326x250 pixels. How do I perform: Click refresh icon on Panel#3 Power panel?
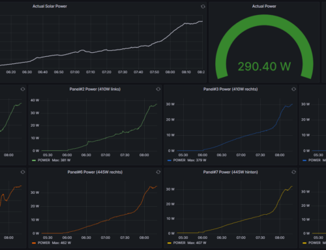(293, 89)
